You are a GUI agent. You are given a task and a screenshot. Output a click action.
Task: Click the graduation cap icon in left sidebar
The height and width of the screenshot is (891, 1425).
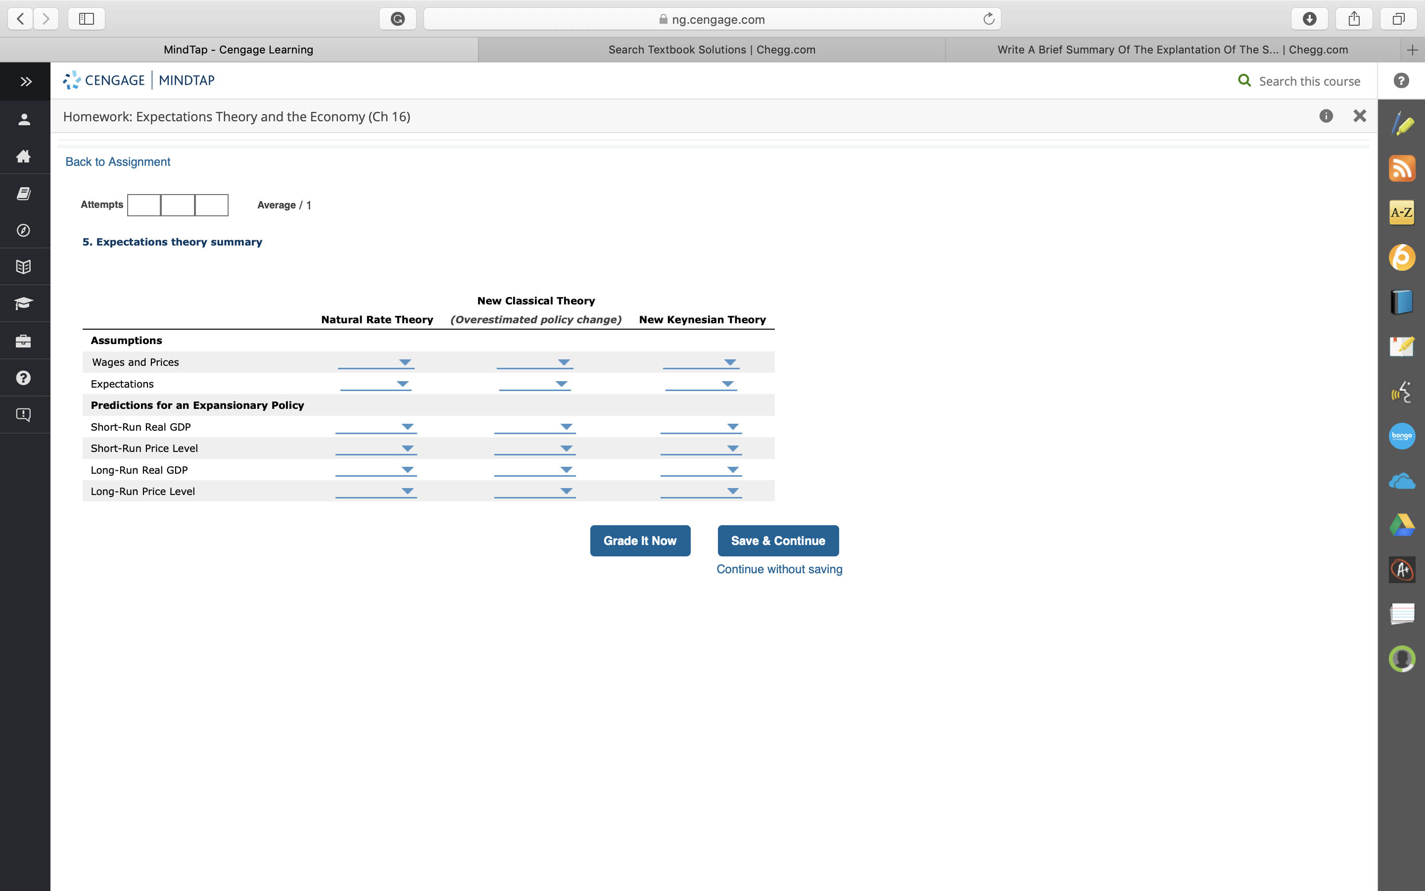pyautogui.click(x=24, y=303)
